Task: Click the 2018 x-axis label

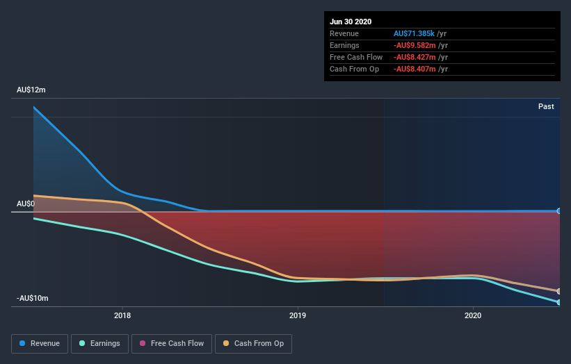Action: tap(122, 315)
